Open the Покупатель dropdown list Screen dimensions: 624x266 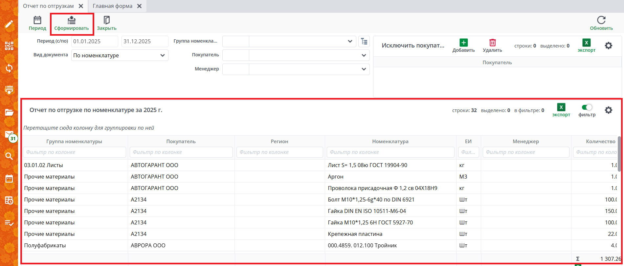coord(364,55)
